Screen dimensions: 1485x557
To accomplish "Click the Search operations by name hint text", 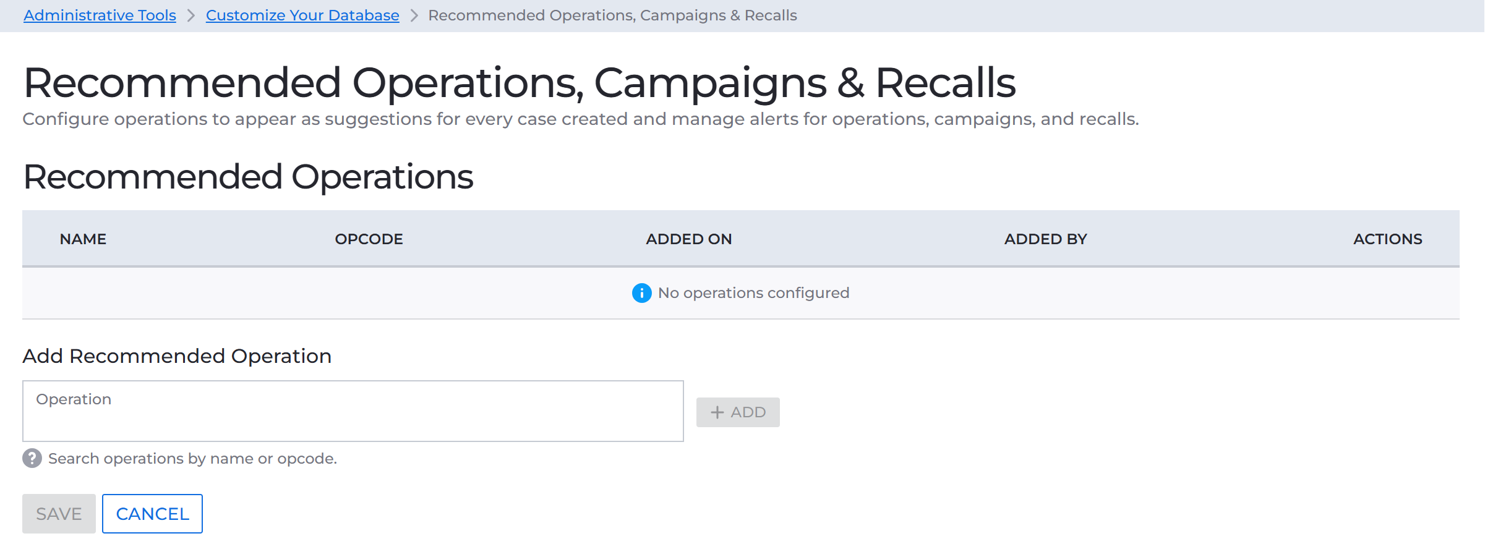I will pyautogui.click(x=192, y=459).
